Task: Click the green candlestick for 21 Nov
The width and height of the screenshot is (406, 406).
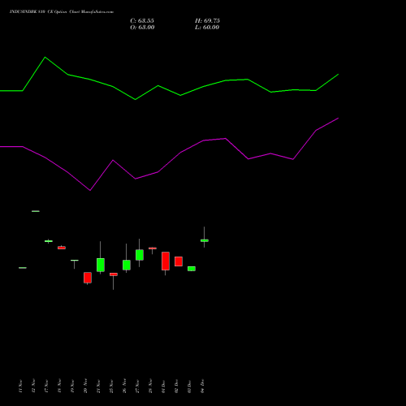Action: [x=101, y=265]
